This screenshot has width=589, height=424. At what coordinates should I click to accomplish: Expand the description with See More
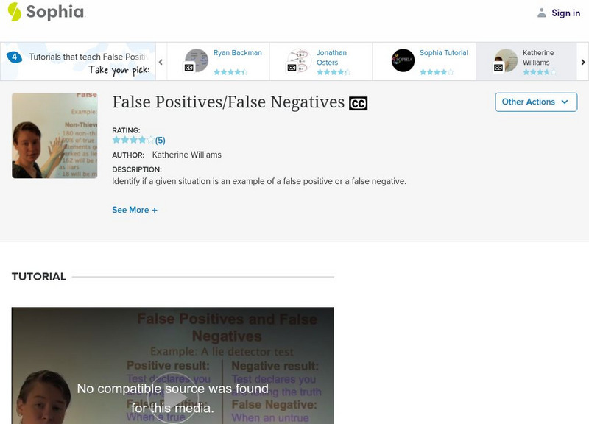coord(135,211)
